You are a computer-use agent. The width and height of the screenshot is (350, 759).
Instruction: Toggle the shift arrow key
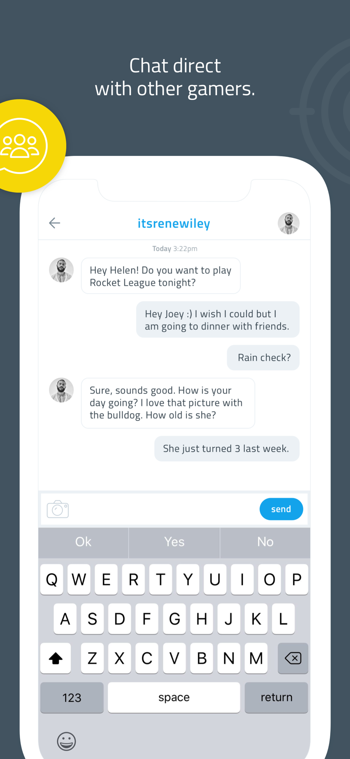(x=56, y=658)
